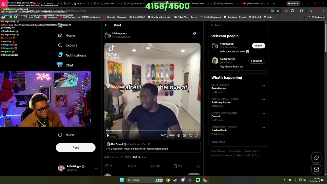
Task: Open the Explore search icon in sidebar
Action: click(x=60, y=45)
